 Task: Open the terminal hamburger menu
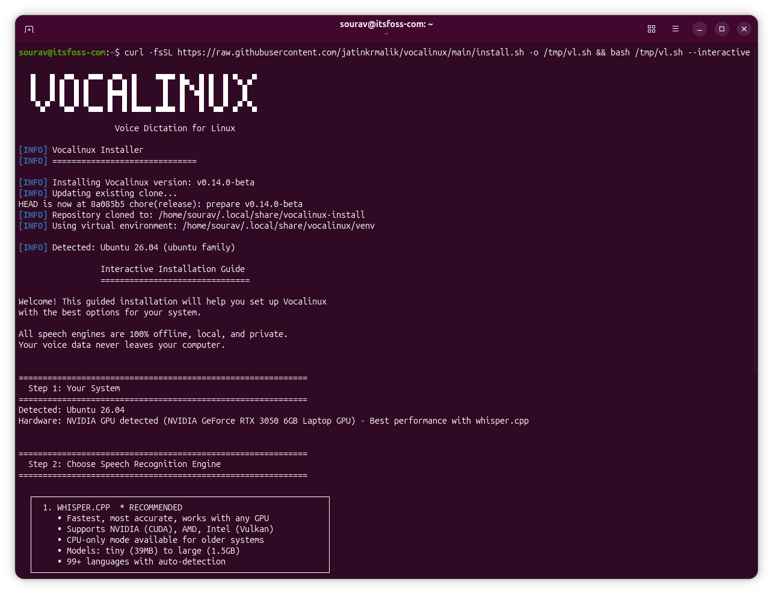676,29
